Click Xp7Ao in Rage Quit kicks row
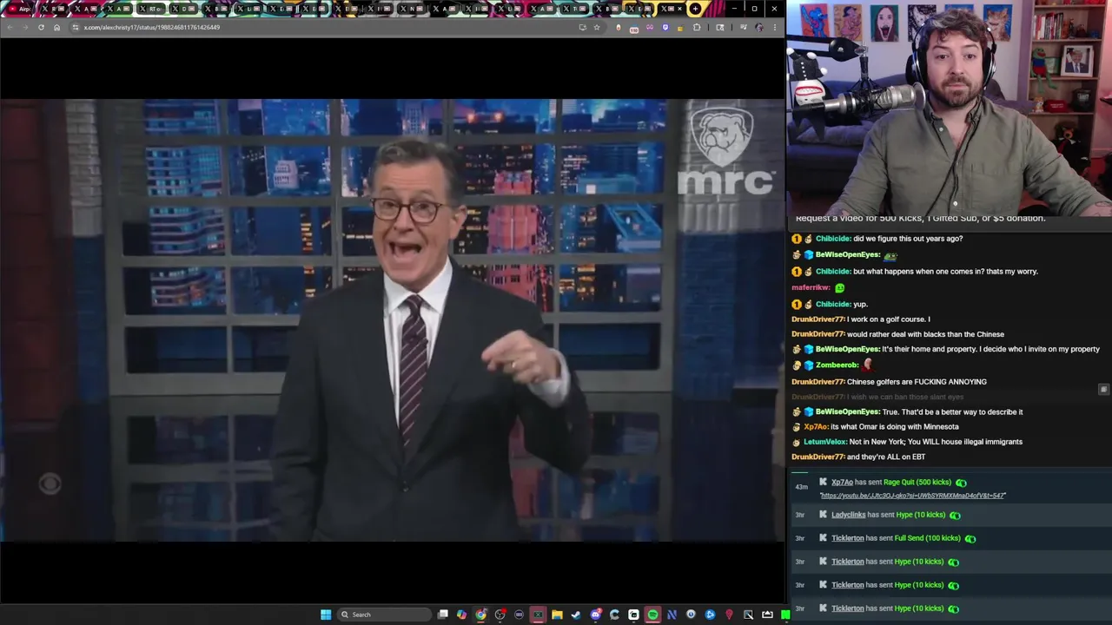Viewport: 1112px width, 625px height. click(842, 483)
